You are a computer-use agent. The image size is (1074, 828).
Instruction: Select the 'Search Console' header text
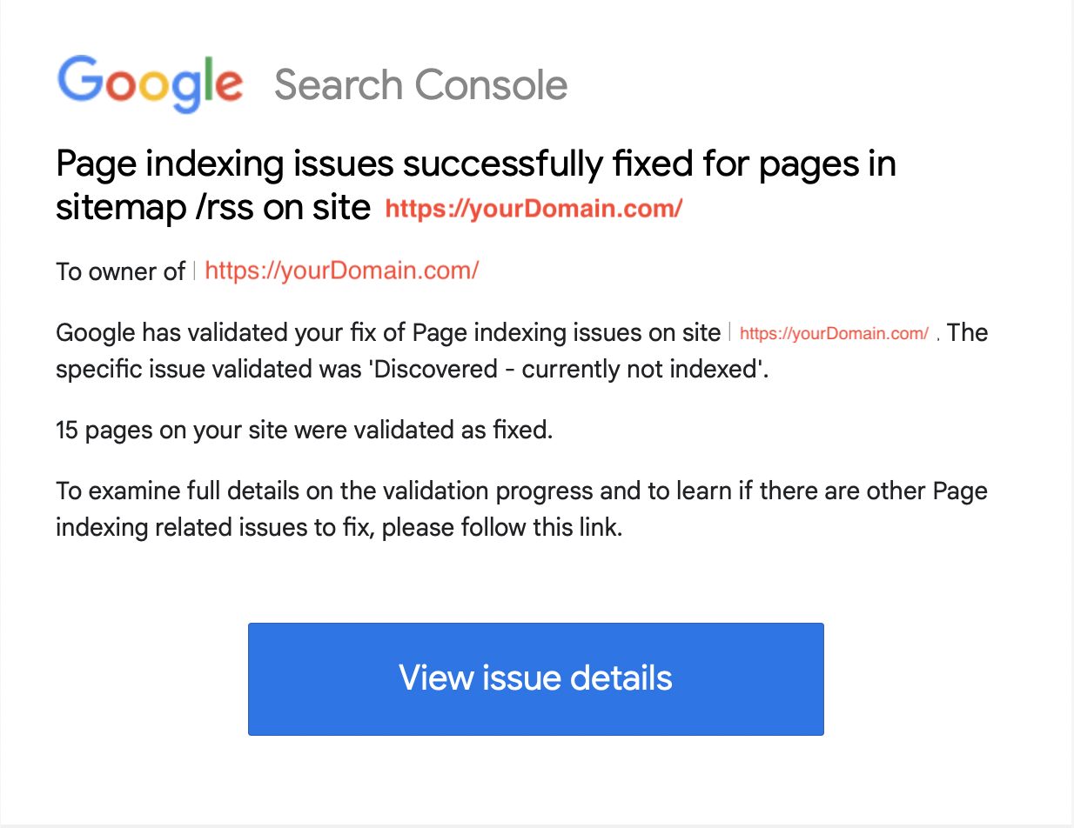[421, 84]
